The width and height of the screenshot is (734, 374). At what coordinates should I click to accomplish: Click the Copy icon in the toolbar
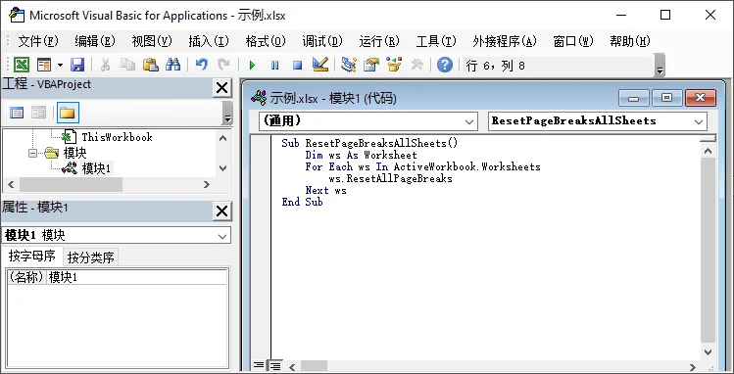pos(127,65)
